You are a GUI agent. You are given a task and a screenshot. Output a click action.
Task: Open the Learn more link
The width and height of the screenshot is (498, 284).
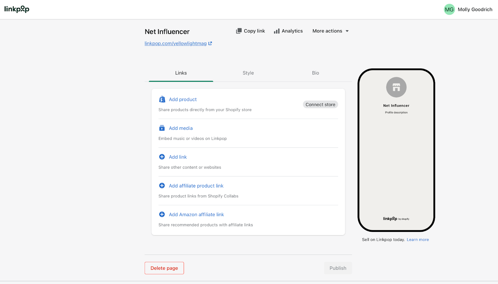point(418,239)
